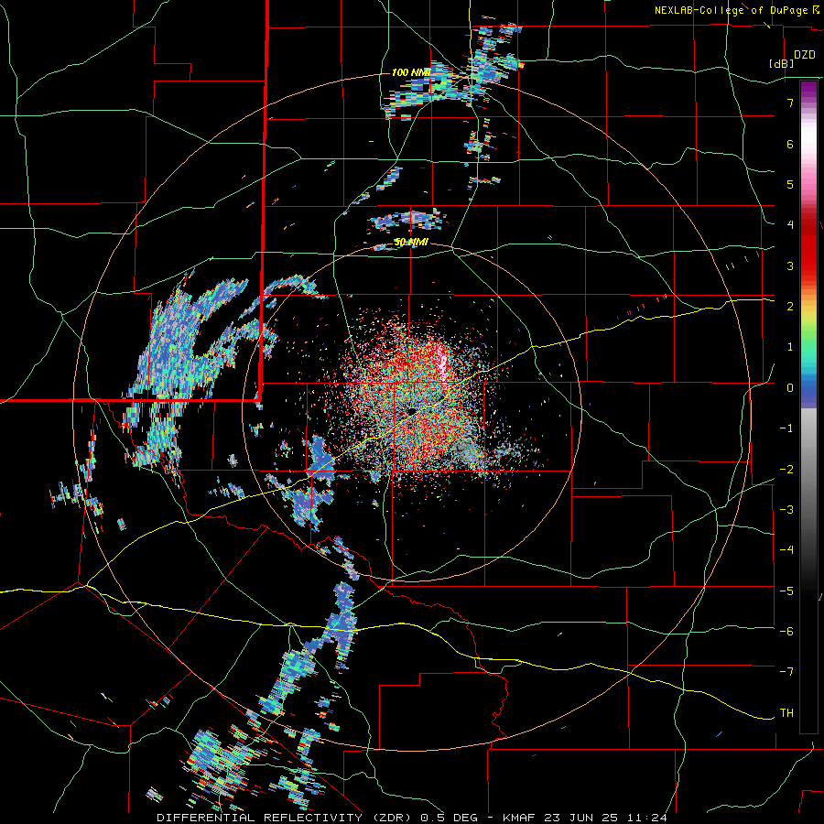
Task: Click the radar site center of the rings
Action: coord(411,410)
